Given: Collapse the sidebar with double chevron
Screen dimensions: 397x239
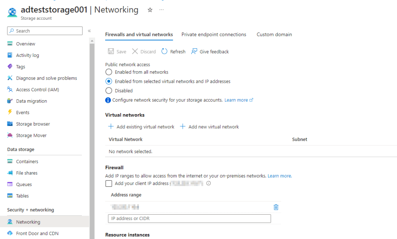Looking at the screenshot, I should [89, 31].
